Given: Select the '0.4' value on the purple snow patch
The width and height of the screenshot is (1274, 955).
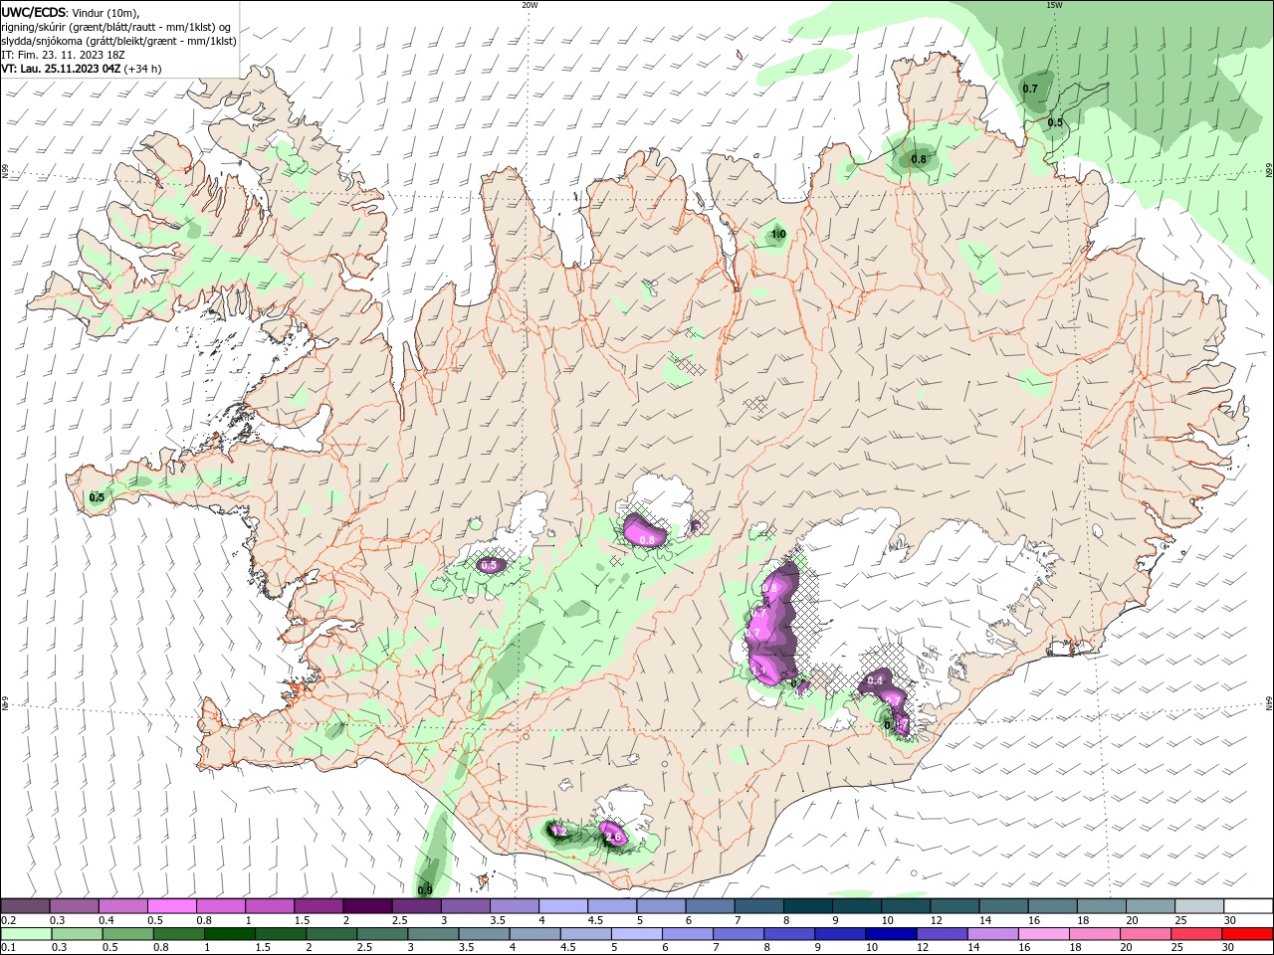Looking at the screenshot, I should click(x=875, y=680).
